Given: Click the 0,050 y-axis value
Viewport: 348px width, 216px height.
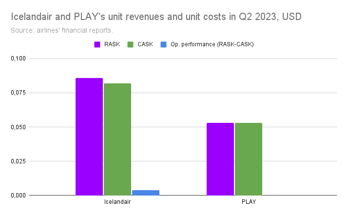Looking at the screenshot, I should click(18, 127).
